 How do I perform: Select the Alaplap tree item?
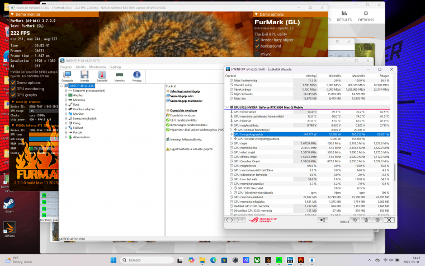tap(78, 95)
